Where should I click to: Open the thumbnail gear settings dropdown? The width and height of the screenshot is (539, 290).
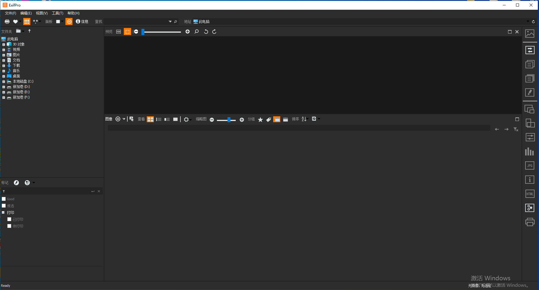click(187, 119)
